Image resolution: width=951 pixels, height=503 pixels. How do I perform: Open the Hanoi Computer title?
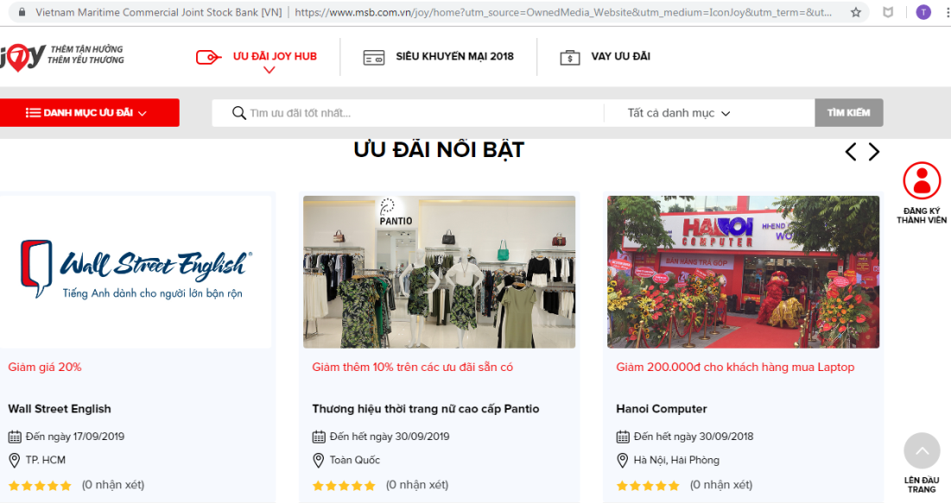coord(662,409)
